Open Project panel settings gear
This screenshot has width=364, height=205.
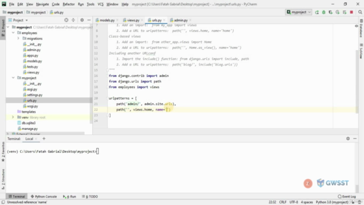coord(82,20)
